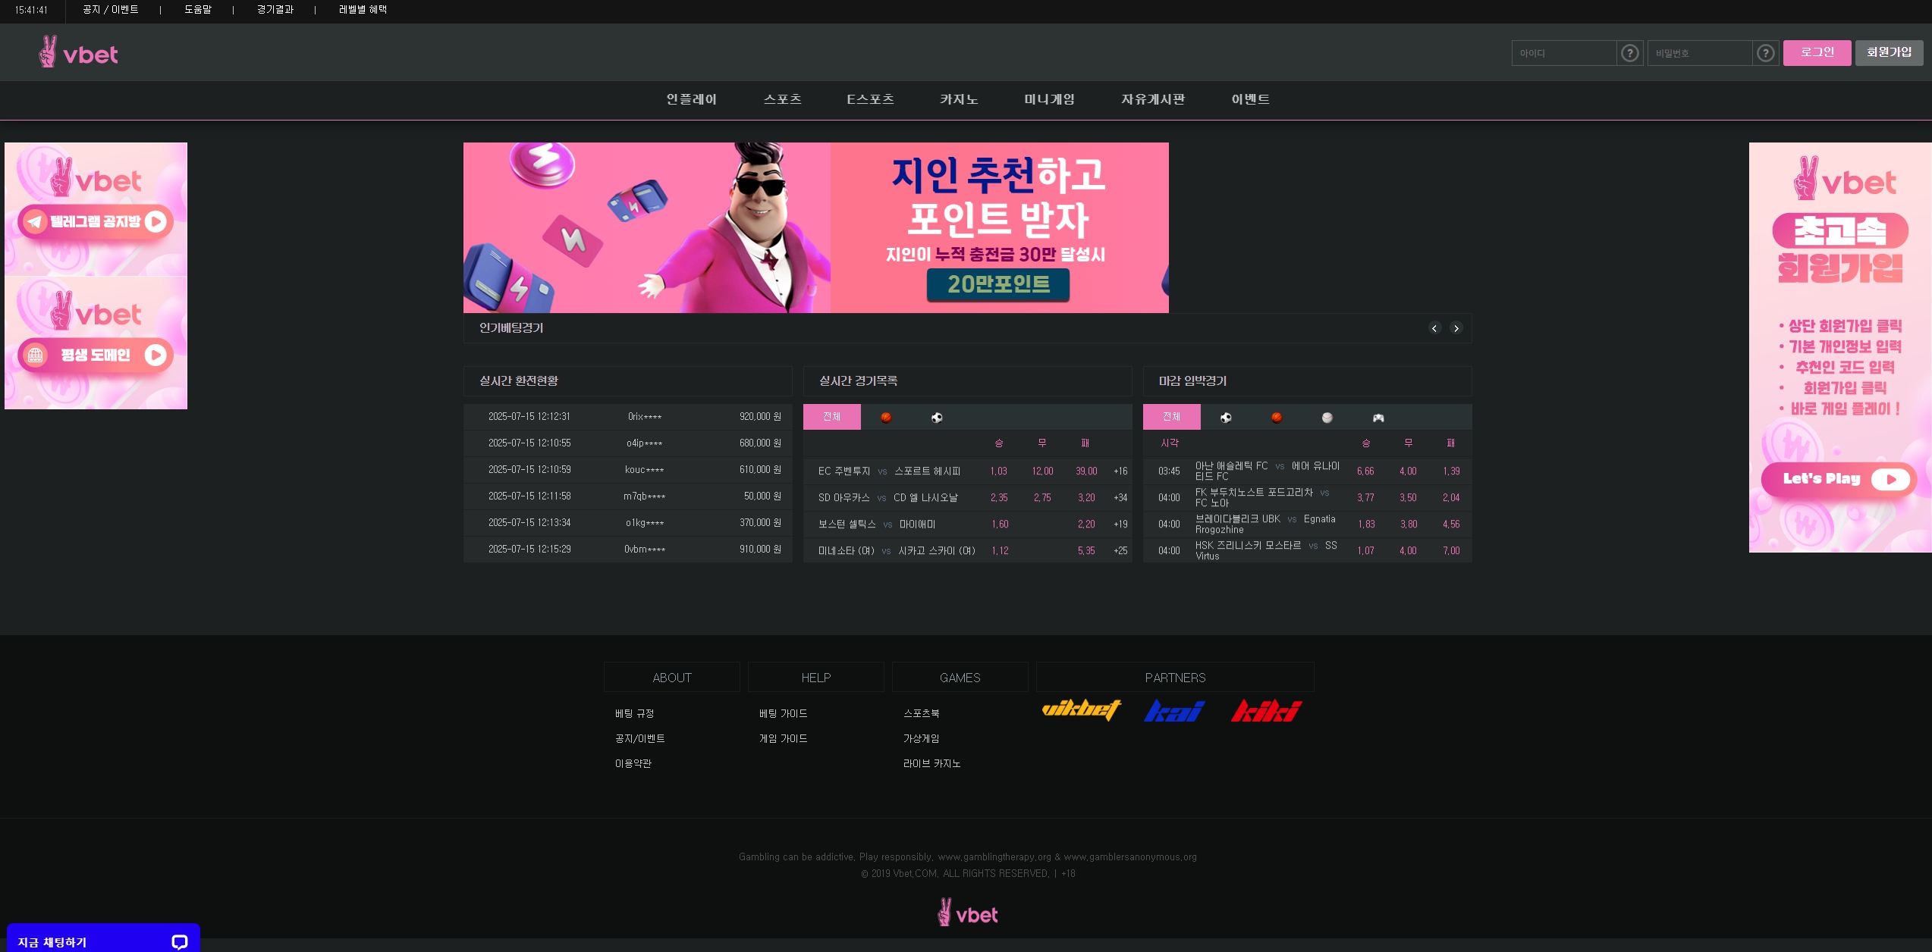1932x952 pixels.
Task: Open the 이용약관 footer link
Action: (x=633, y=764)
